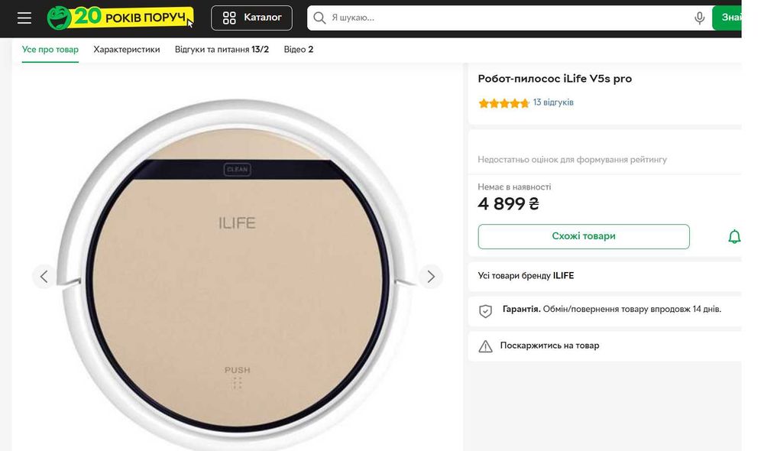This screenshot has height=451, width=764.
Task: Open the Відгуки та питання tab
Action: pos(222,50)
